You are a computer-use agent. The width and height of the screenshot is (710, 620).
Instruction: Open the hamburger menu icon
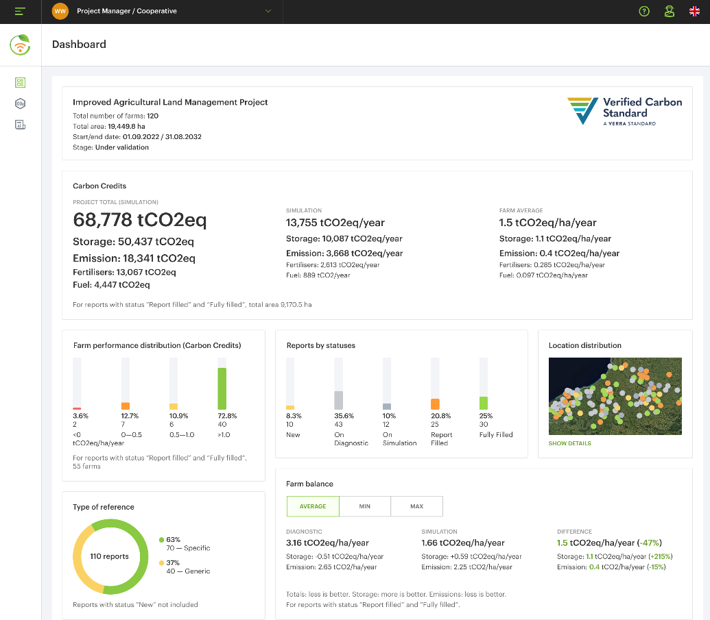coord(20,12)
